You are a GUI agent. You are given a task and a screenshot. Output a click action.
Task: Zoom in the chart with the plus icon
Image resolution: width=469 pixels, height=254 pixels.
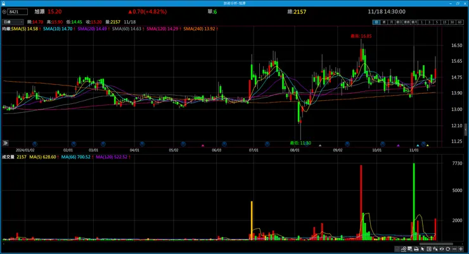point(461,249)
